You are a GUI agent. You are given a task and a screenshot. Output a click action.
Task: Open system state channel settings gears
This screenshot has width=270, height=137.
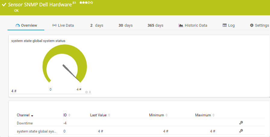(241, 131)
